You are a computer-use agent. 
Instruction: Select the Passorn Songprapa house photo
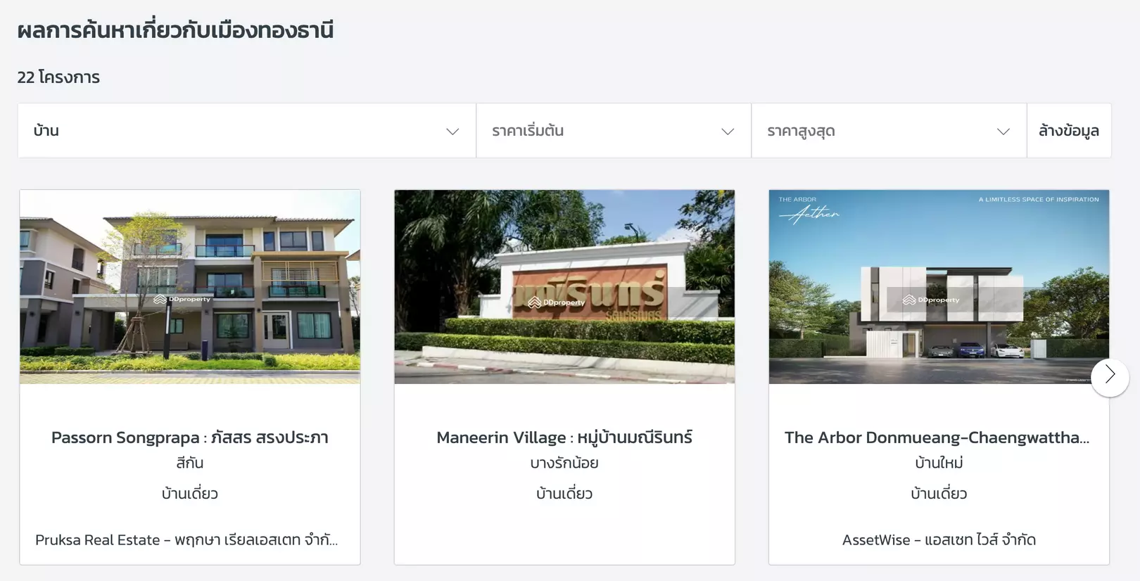190,287
